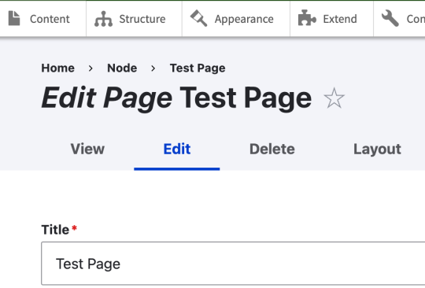Follow the Node breadcrumb link

coord(122,68)
